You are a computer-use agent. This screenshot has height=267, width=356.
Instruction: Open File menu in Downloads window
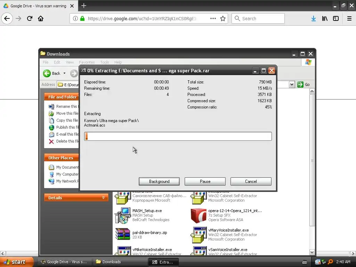pos(46,62)
